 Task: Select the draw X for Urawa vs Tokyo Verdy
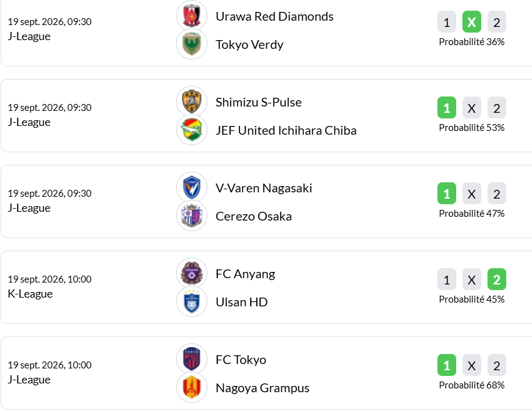tap(472, 22)
